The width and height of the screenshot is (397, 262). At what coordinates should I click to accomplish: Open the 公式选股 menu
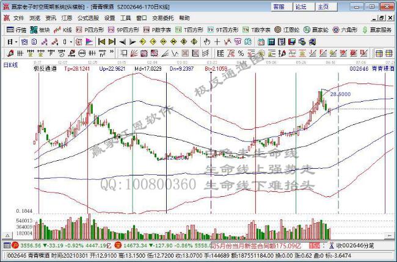point(88,18)
